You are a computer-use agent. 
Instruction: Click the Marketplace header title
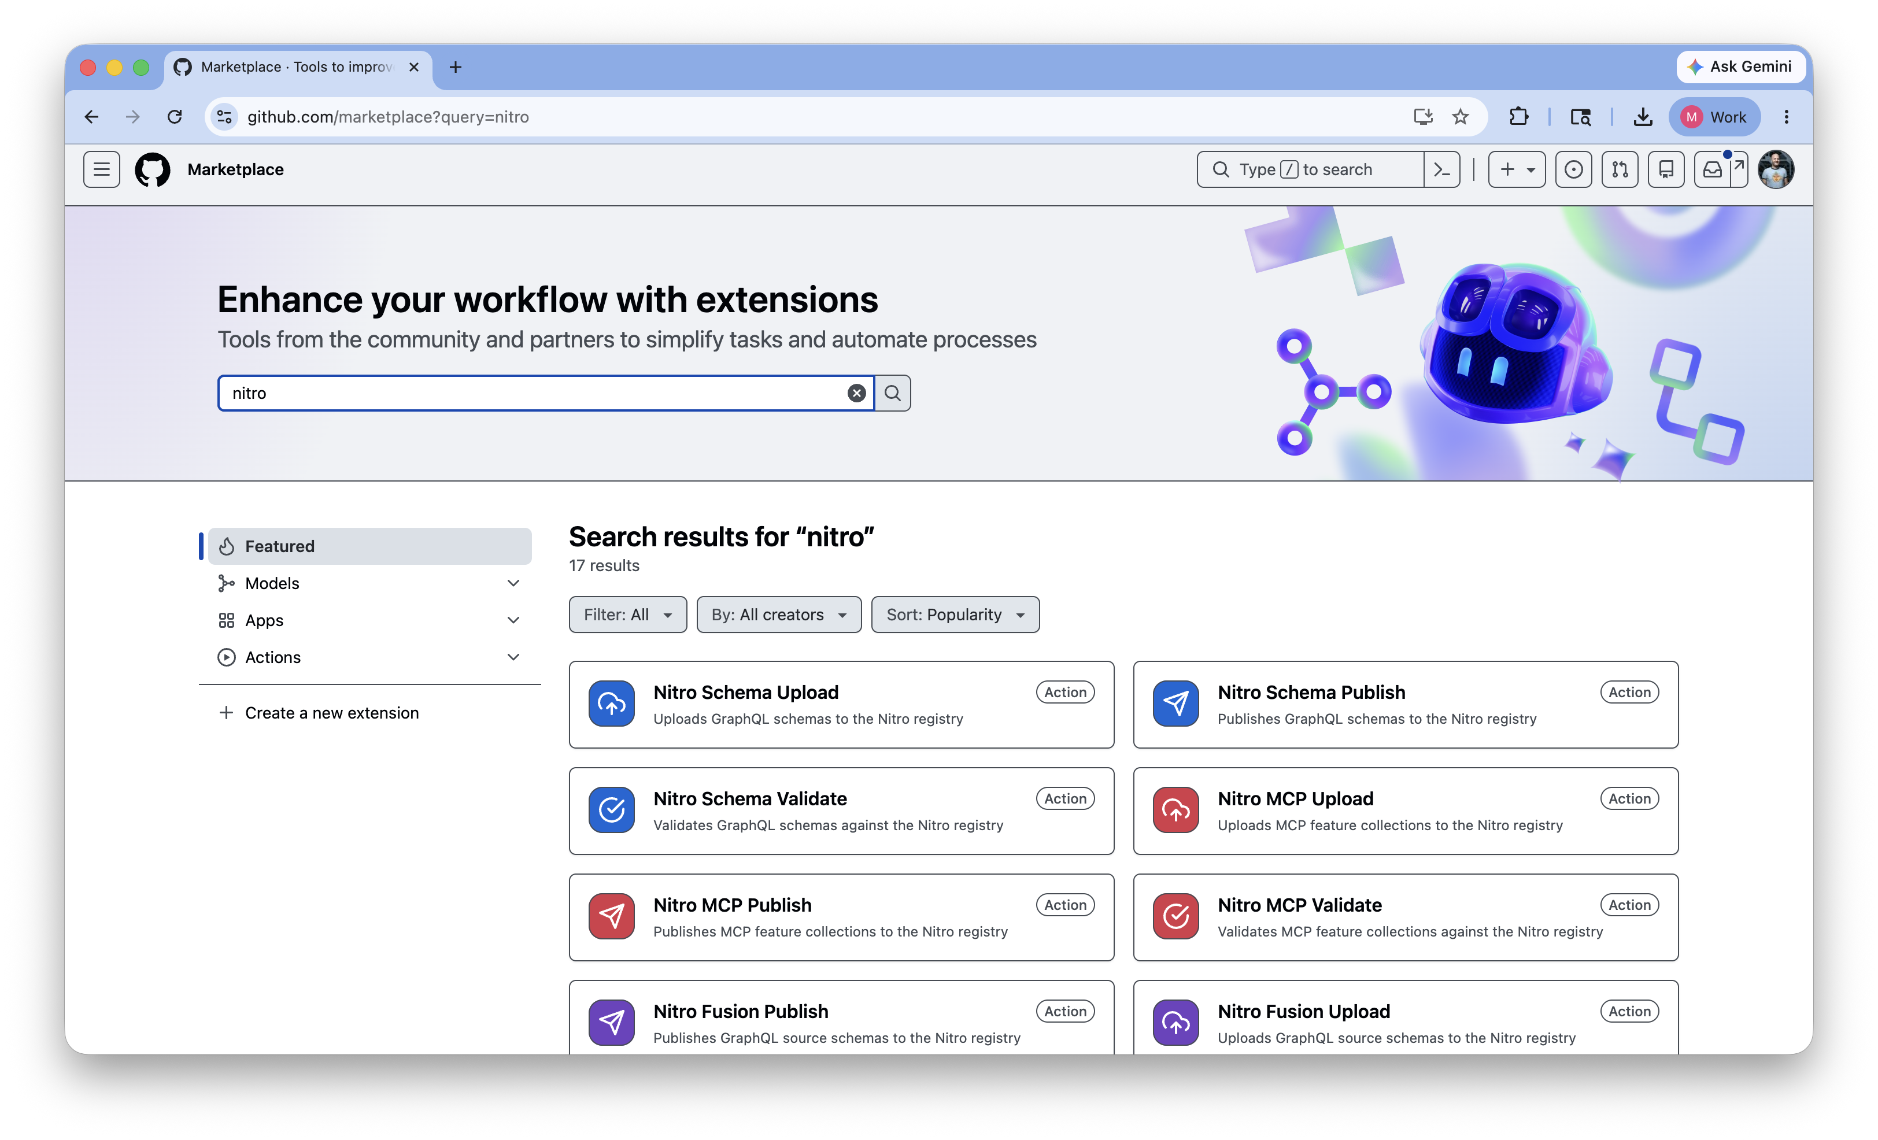point(235,169)
